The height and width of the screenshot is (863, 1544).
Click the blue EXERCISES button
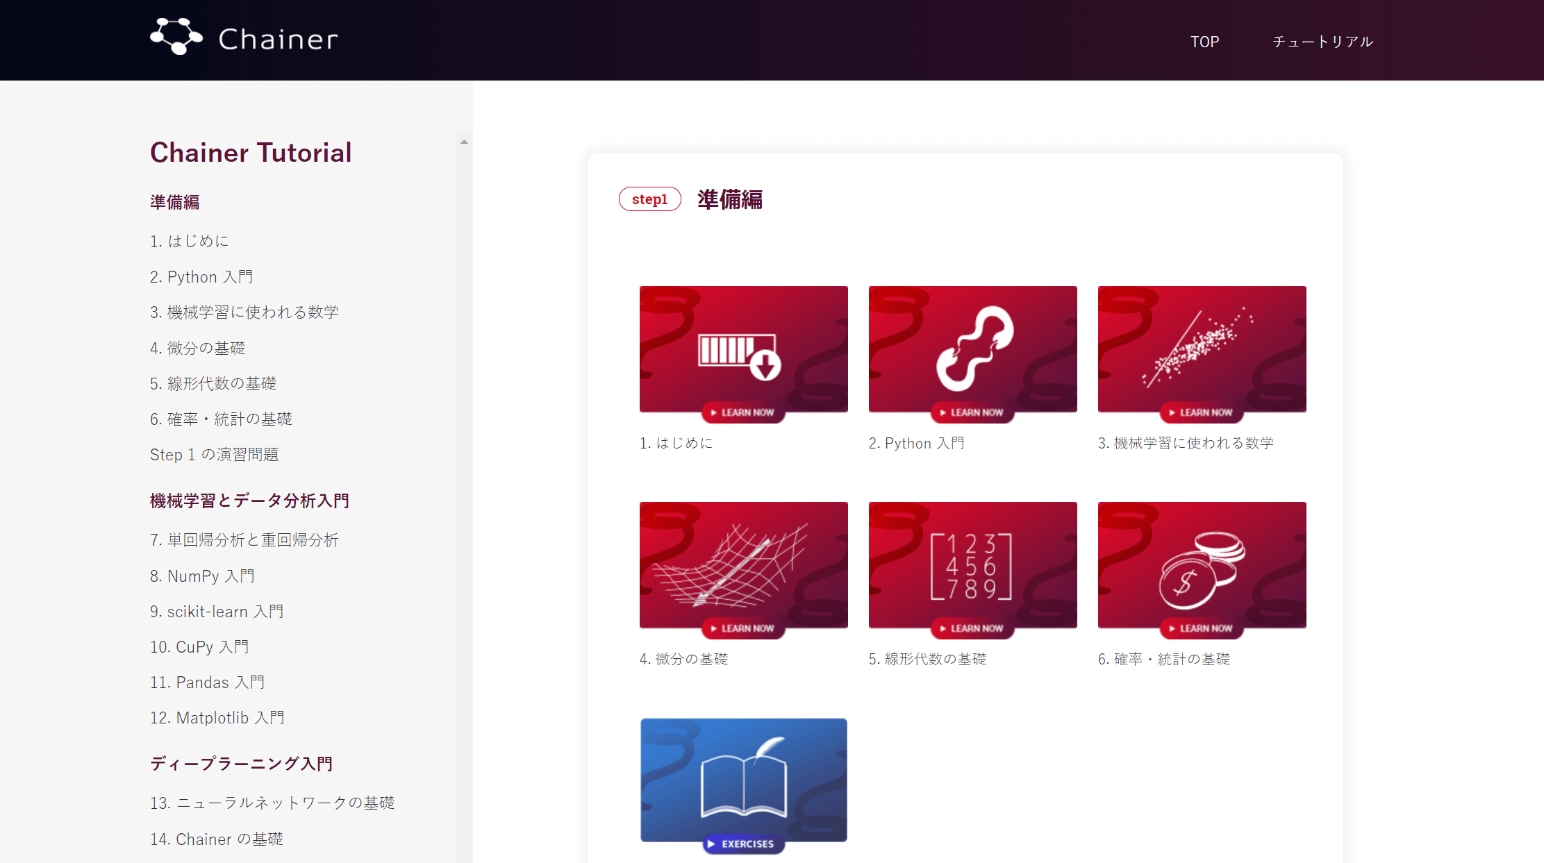(x=743, y=844)
